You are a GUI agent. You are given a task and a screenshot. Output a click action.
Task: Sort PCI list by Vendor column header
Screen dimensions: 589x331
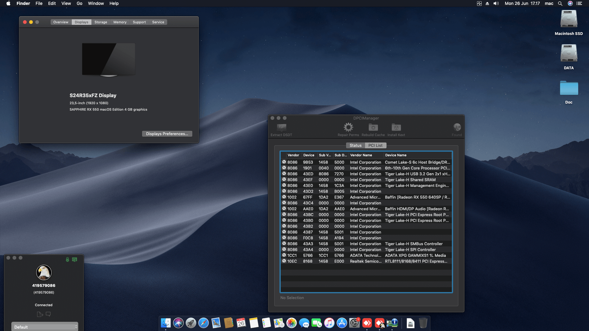293,155
